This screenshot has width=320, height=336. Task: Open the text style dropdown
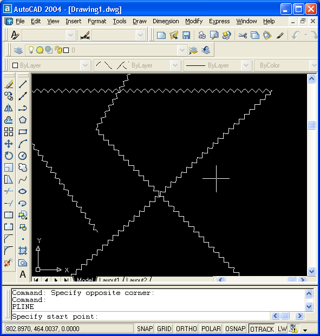pyautogui.click(x=70, y=35)
